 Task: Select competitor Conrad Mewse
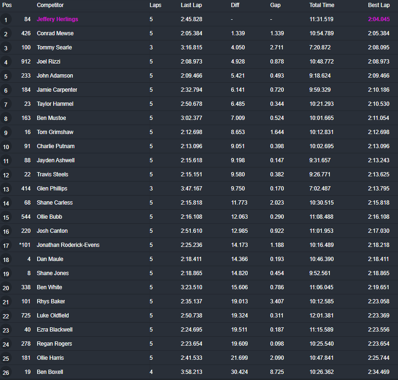click(55, 33)
